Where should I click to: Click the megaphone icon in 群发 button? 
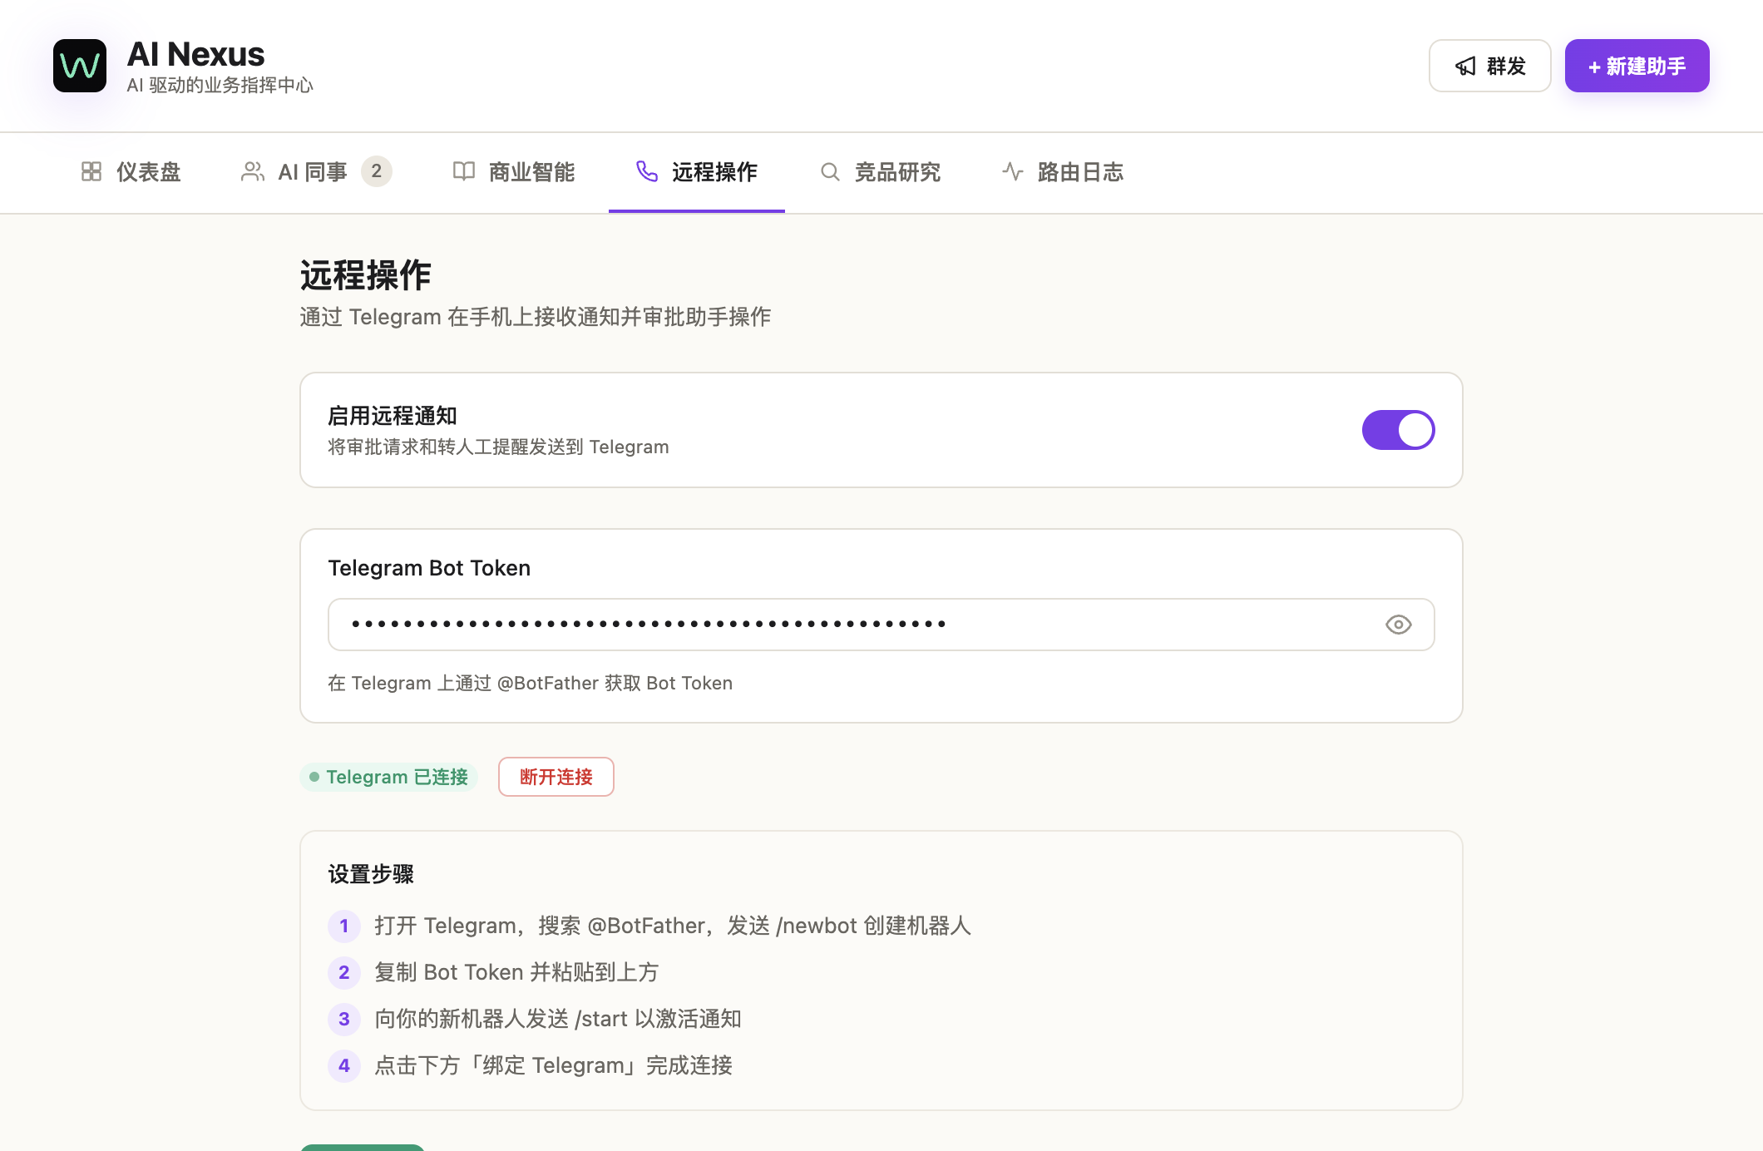tap(1465, 66)
